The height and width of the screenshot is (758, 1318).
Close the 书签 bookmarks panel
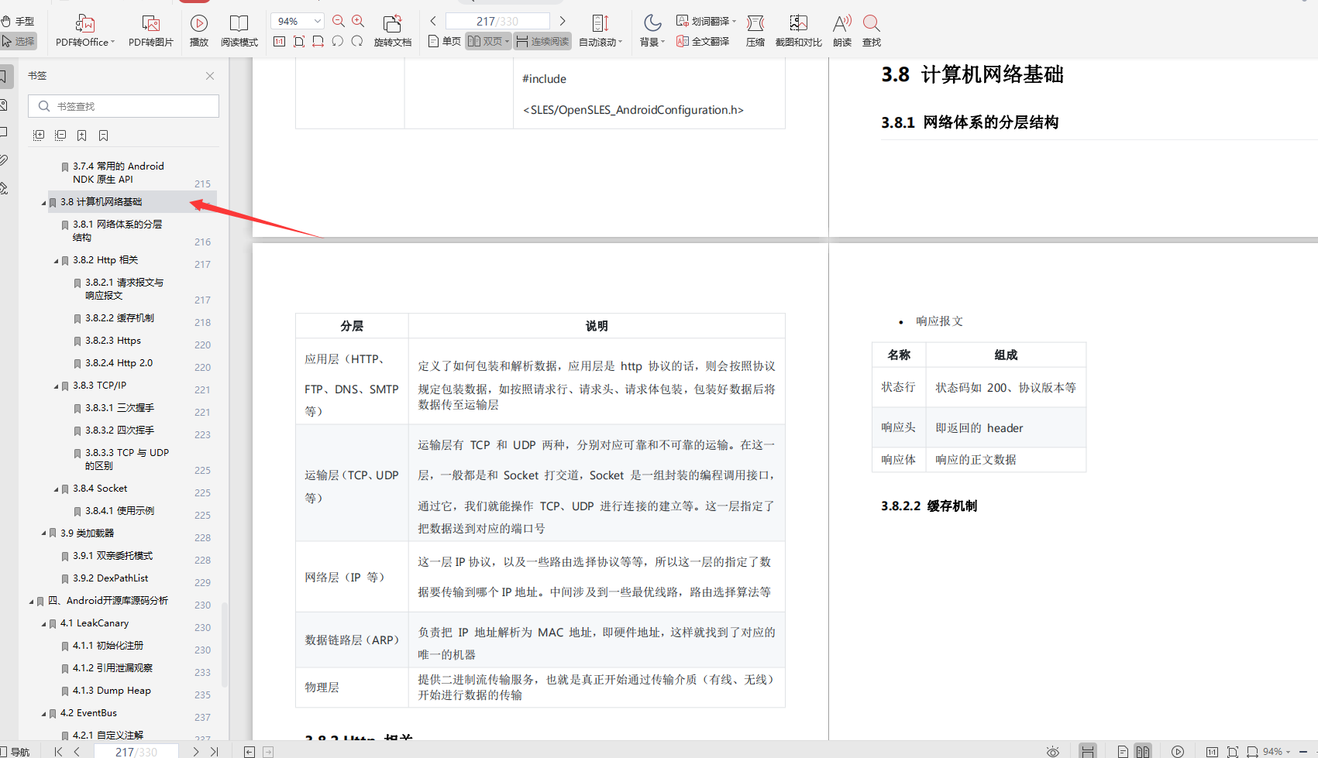(x=210, y=76)
